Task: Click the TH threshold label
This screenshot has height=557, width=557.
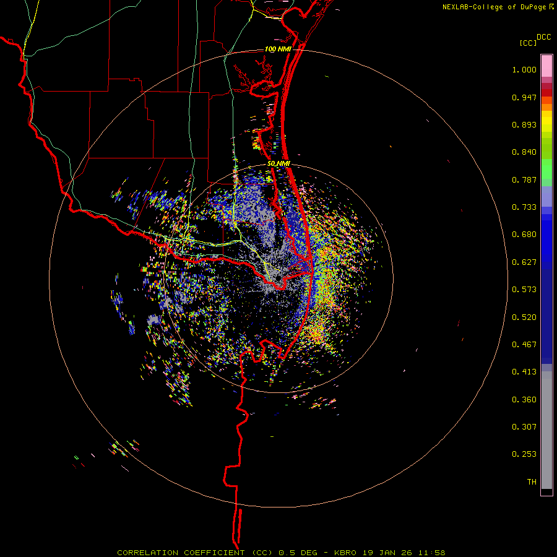Action: coord(532,482)
